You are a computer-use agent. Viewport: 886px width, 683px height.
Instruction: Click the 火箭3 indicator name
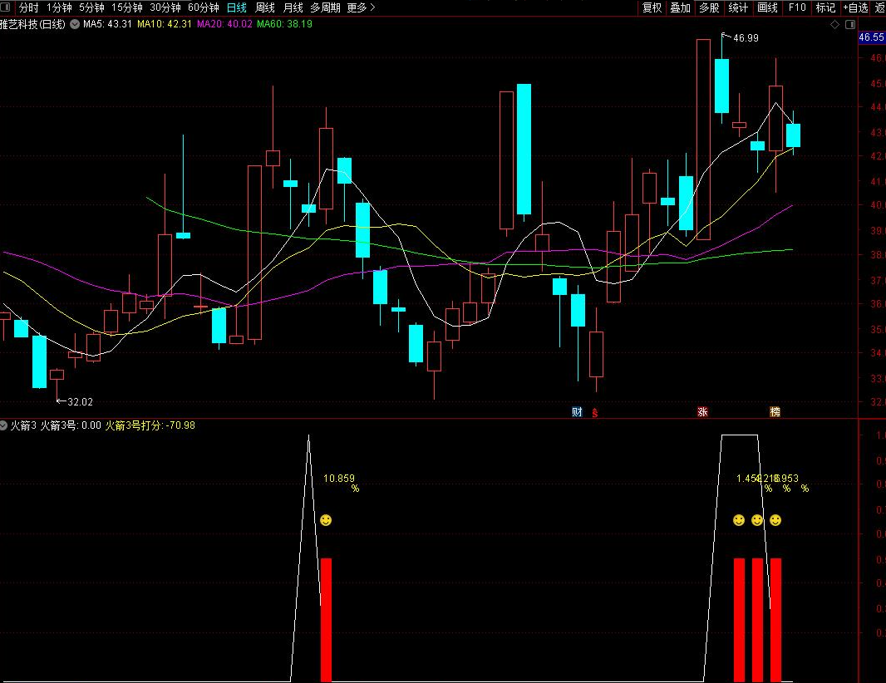click(x=23, y=425)
